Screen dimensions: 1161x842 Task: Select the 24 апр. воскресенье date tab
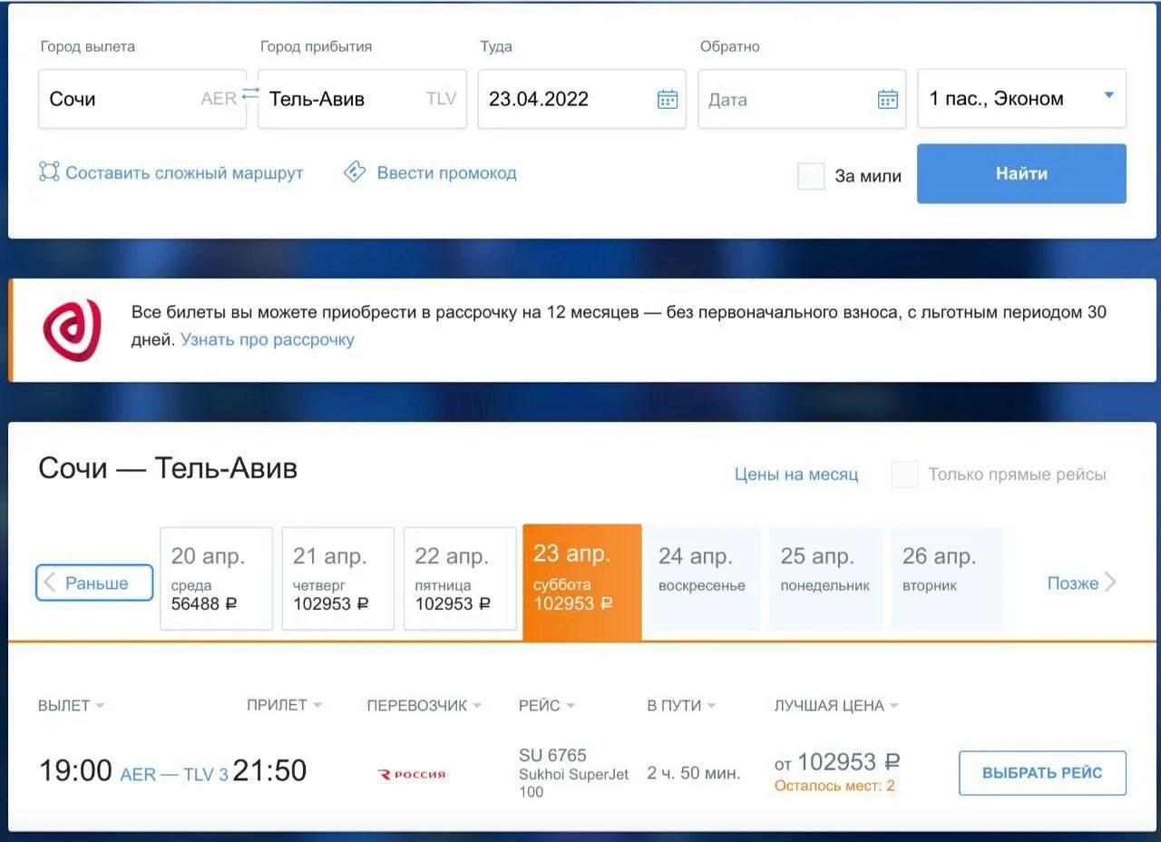pos(703,578)
